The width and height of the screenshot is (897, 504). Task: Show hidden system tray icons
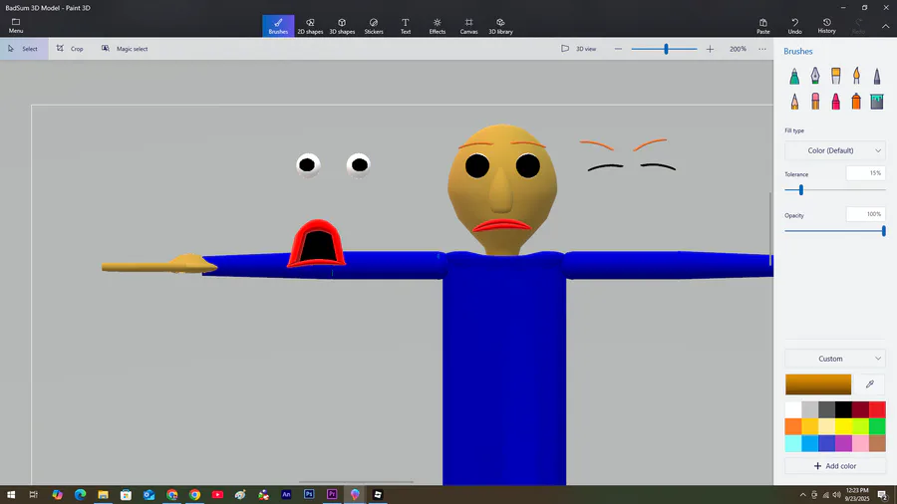tap(802, 495)
